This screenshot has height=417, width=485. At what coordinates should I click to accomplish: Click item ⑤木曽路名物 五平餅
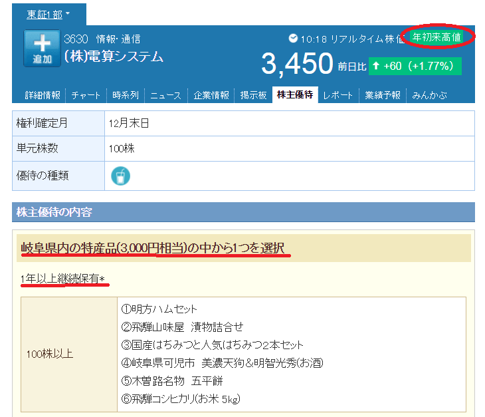point(172,381)
